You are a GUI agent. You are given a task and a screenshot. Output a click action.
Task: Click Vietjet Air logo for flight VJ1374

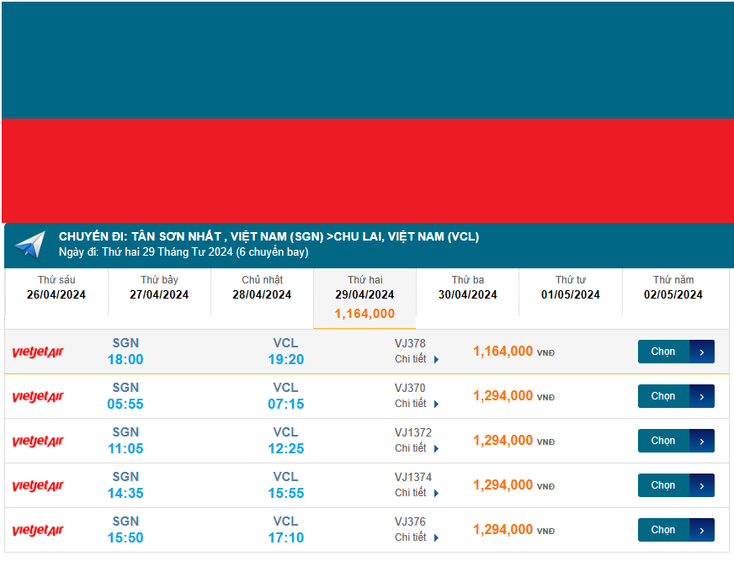(x=38, y=486)
